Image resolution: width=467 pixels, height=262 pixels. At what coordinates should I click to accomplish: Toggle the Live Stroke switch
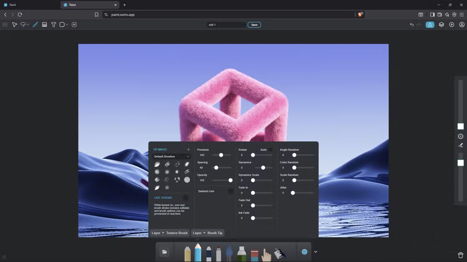(x=186, y=198)
